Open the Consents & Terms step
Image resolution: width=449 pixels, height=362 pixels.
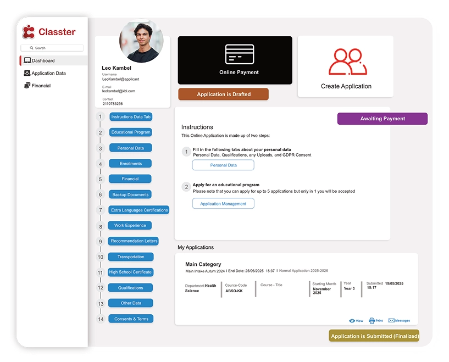pyautogui.click(x=131, y=319)
